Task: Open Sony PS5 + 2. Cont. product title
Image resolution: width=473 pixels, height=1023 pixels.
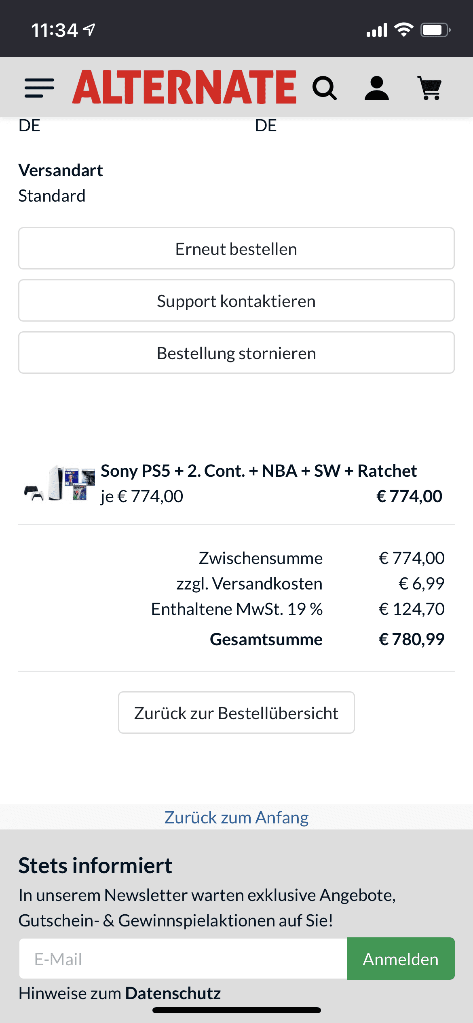Action: 259,471
